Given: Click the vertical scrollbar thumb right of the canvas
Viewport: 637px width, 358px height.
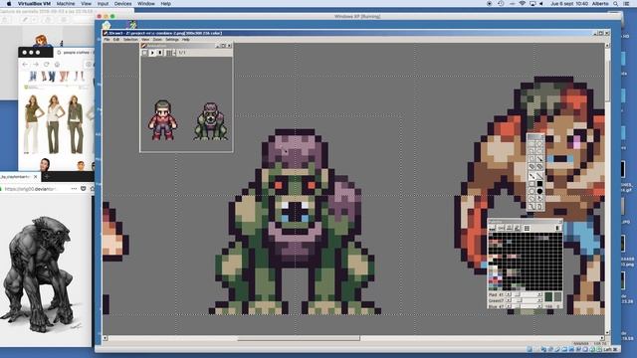Looking at the screenshot, I should [608, 82].
